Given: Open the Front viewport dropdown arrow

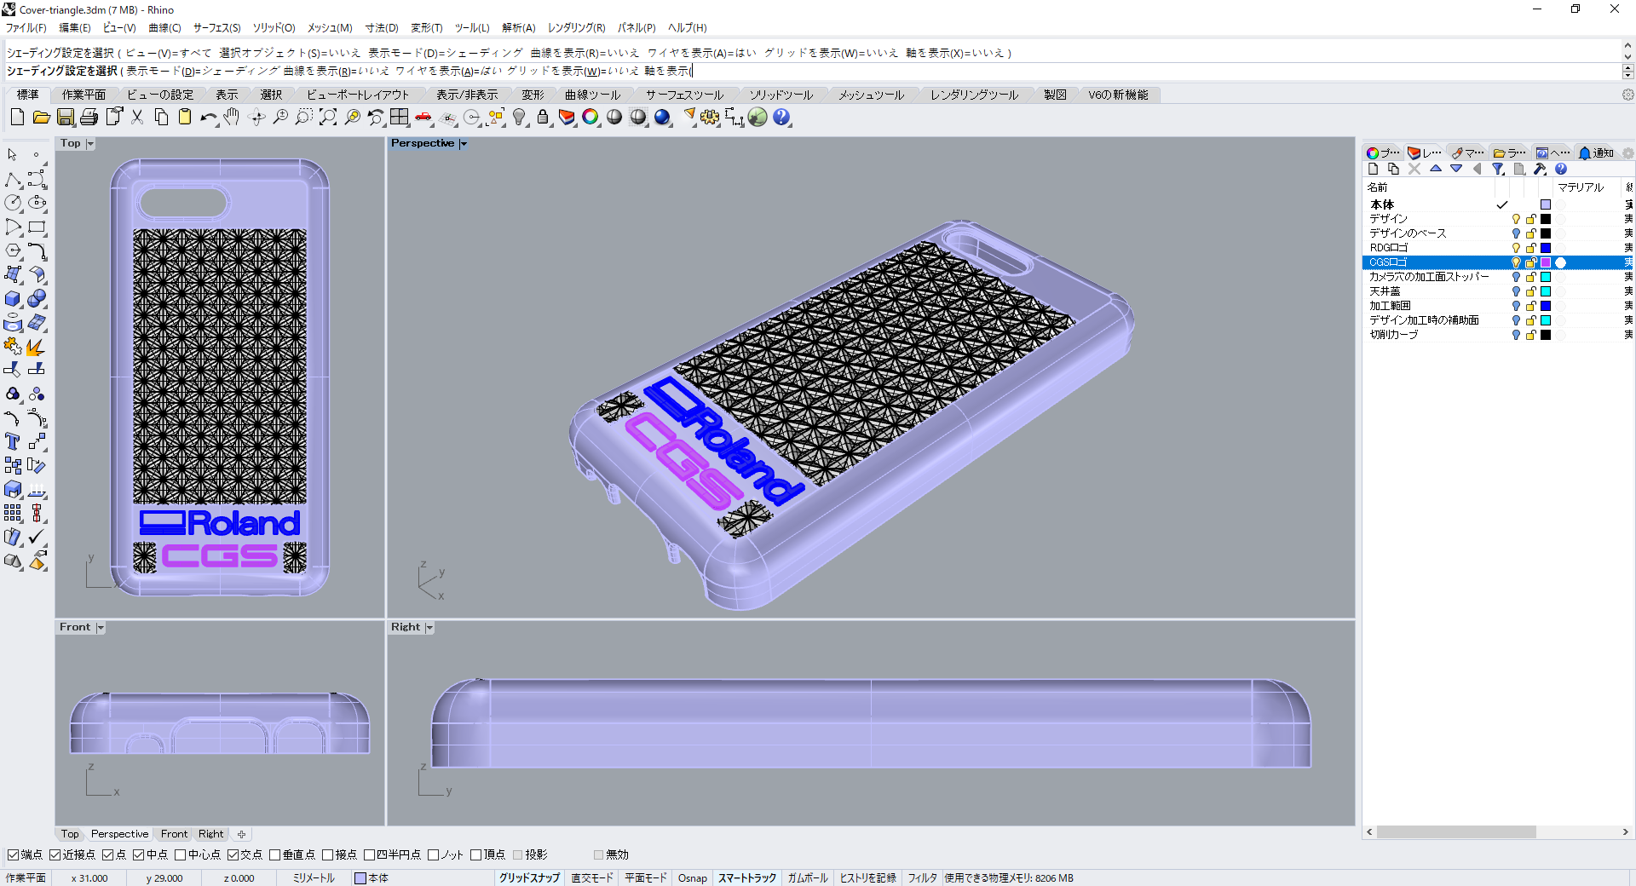Looking at the screenshot, I should 101,628.
